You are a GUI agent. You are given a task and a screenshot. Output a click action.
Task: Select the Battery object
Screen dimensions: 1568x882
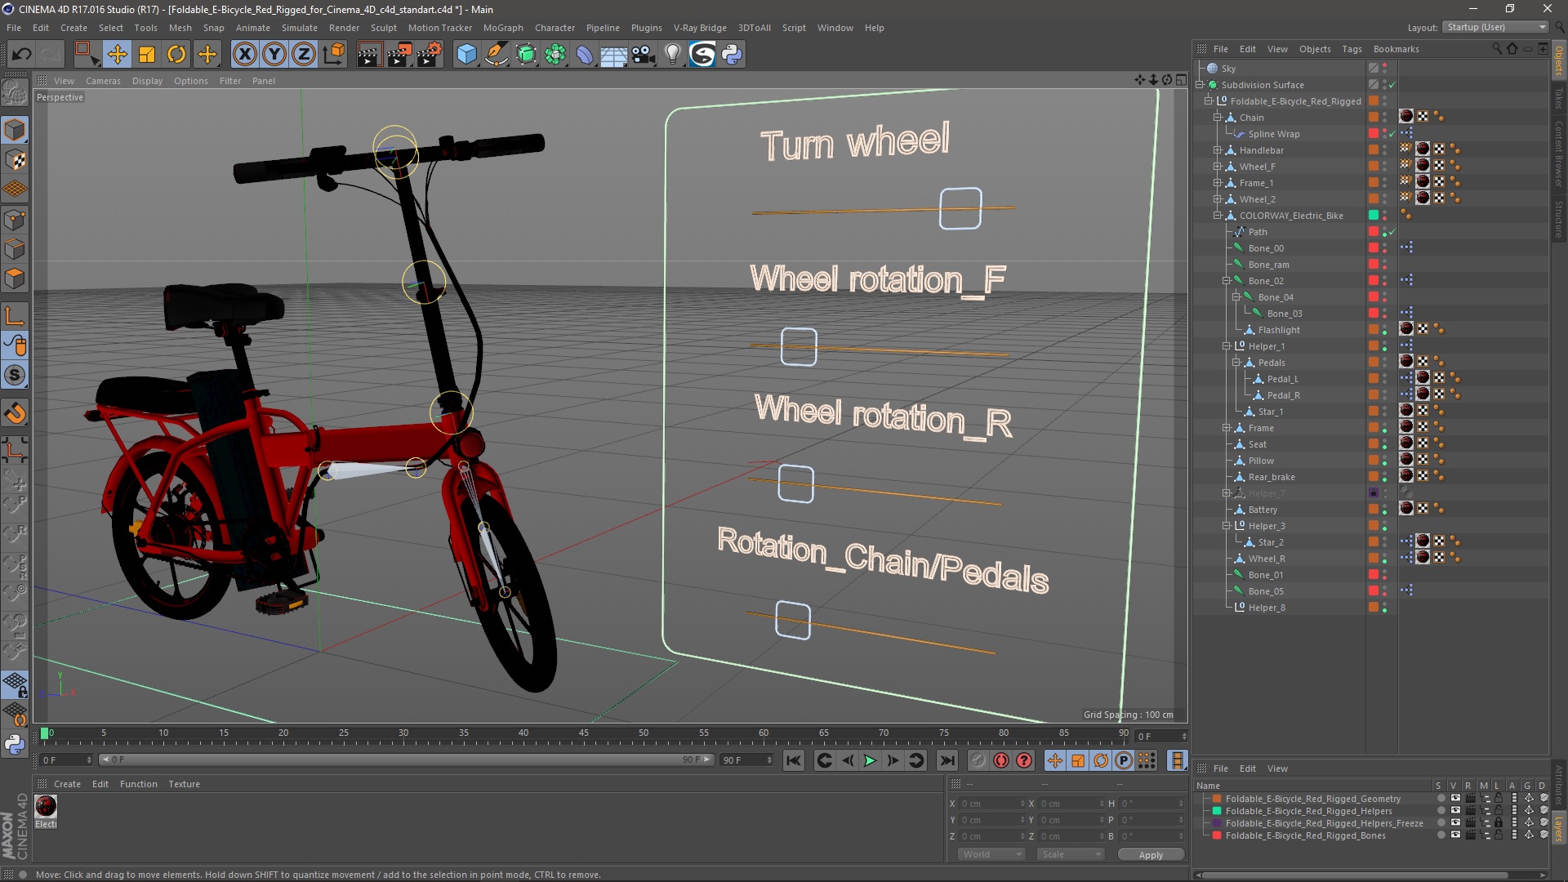coord(1263,510)
